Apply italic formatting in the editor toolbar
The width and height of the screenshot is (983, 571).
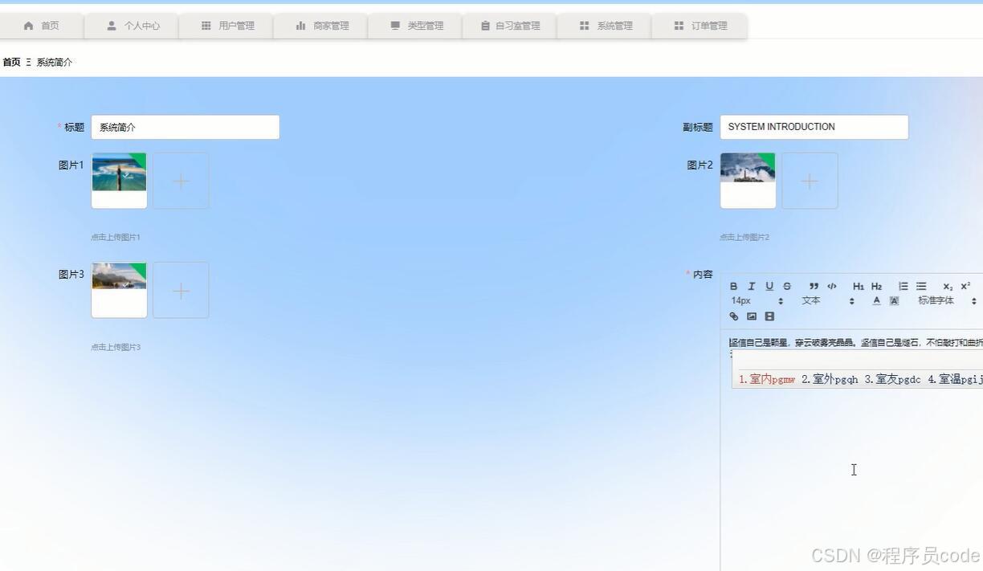pyautogui.click(x=751, y=286)
